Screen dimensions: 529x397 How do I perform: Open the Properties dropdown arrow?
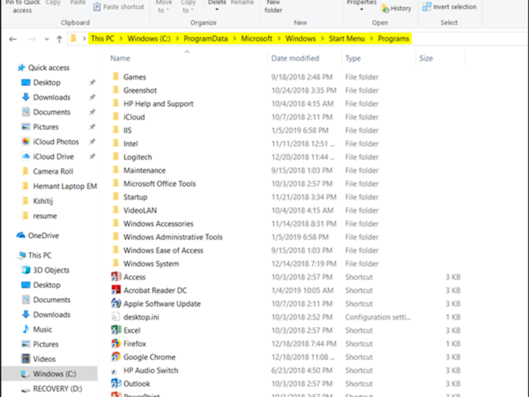361,9
